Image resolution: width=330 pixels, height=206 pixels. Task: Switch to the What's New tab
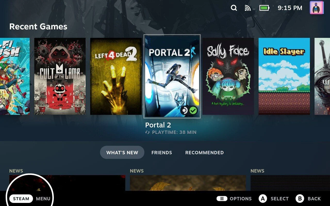pyautogui.click(x=122, y=152)
